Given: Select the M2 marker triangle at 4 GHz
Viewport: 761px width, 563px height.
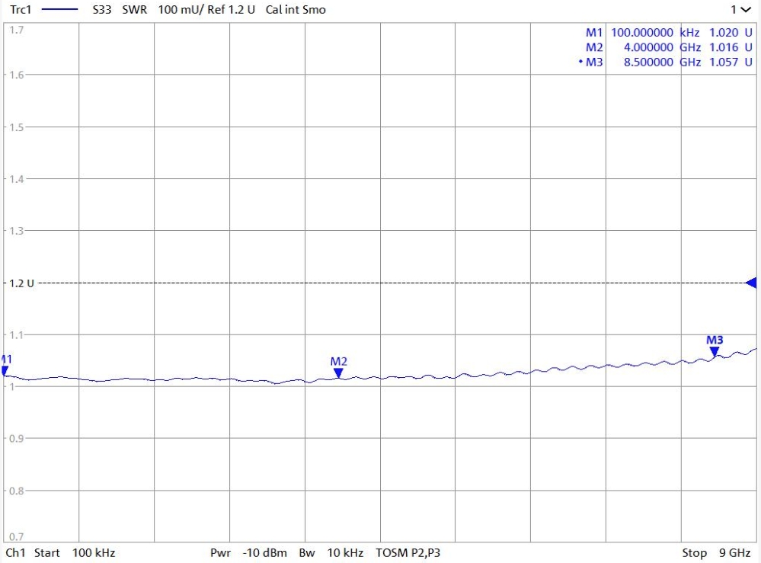Looking at the screenshot, I should click(x=338, y=373).
